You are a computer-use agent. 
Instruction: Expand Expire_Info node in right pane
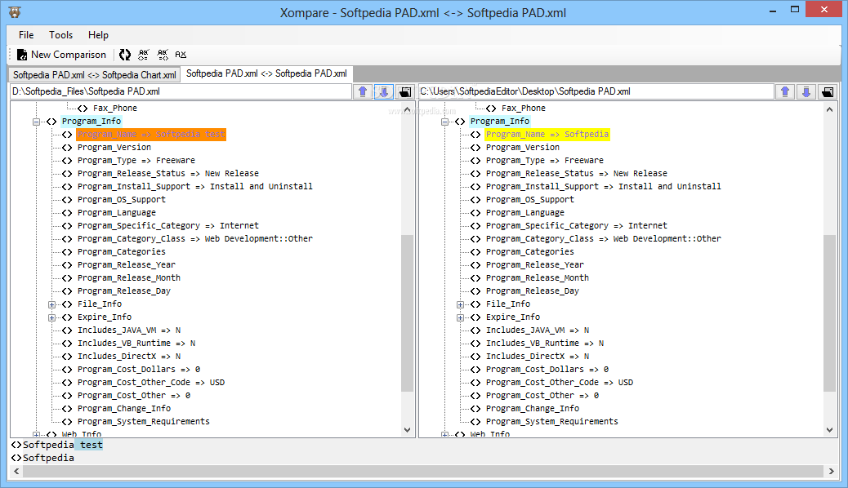(x=460, y=317)
